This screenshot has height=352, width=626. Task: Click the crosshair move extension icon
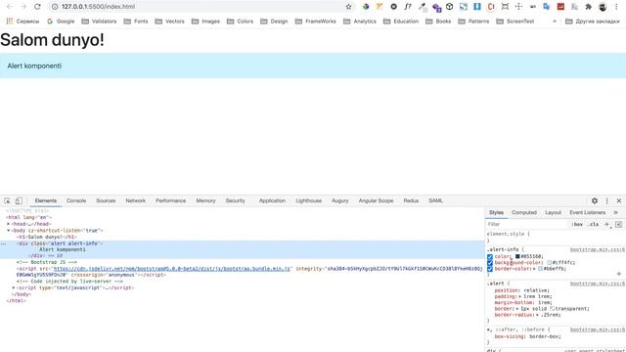point(518,7)
